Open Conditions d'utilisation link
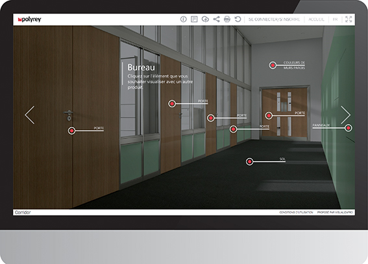 pos(296,212)
